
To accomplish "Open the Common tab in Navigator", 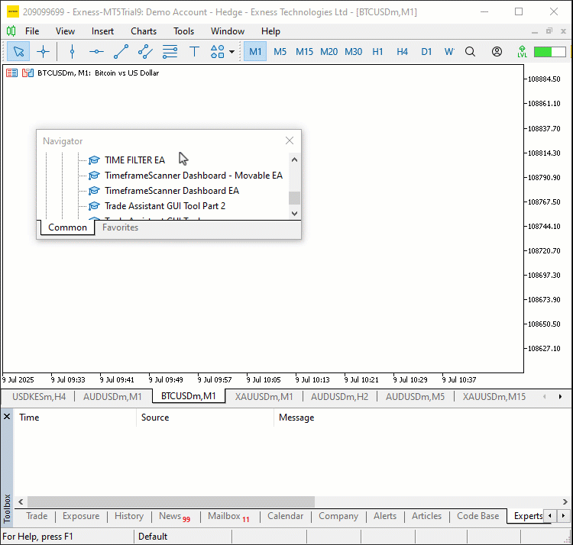I will click(x=67, y=227).
